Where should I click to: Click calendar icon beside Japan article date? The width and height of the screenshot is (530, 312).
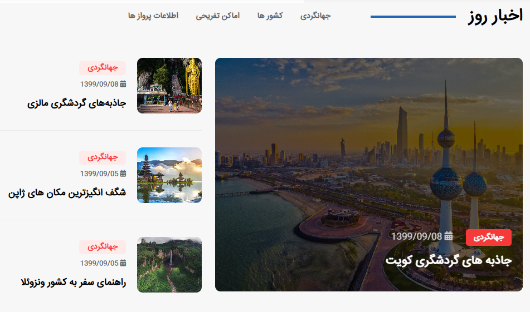[123, 174]
